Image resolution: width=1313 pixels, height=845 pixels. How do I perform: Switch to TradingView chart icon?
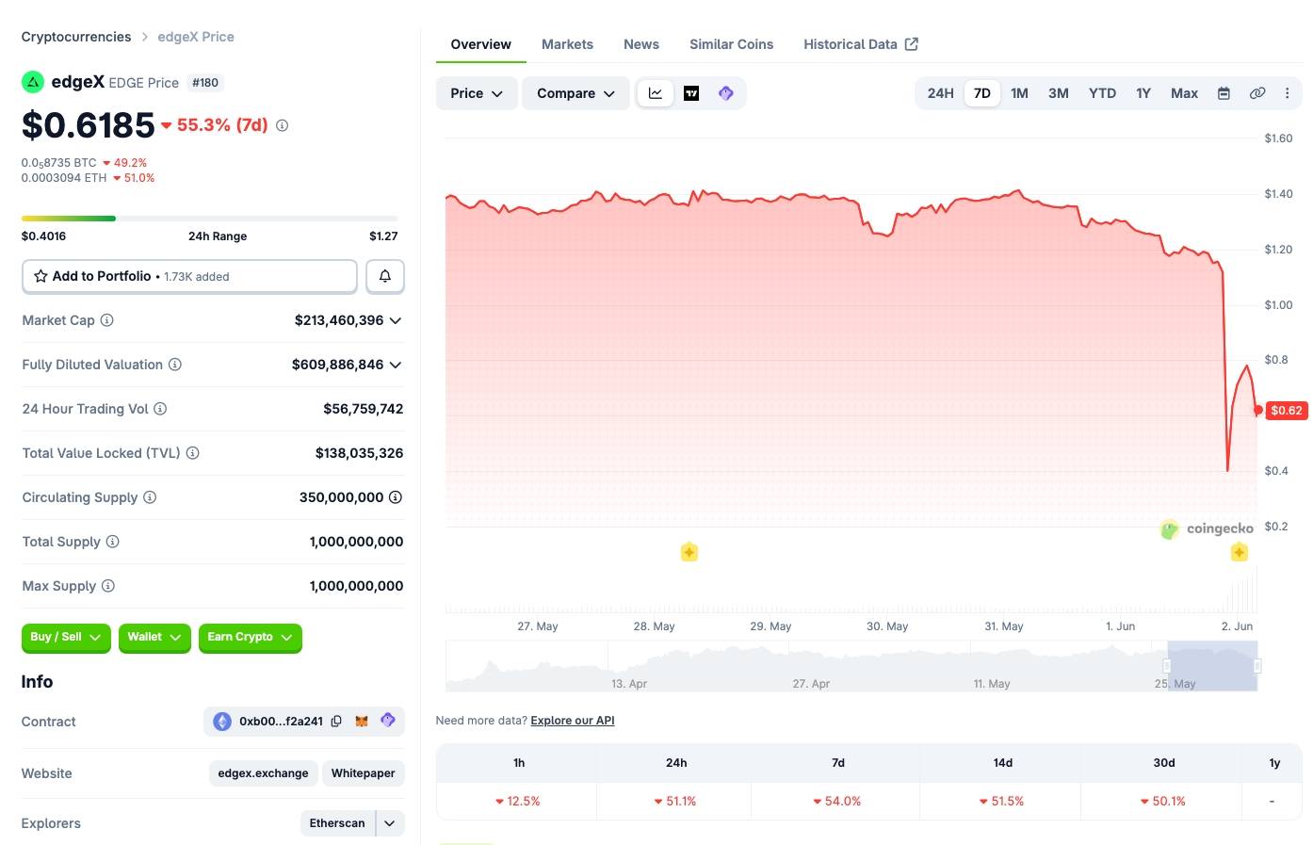(x=691, y=93)
